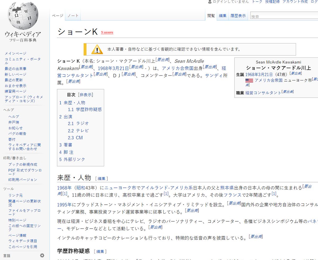
Task: Click the Wikipedia globe logo
Action: pyautogui.click(x=23, y=15)
